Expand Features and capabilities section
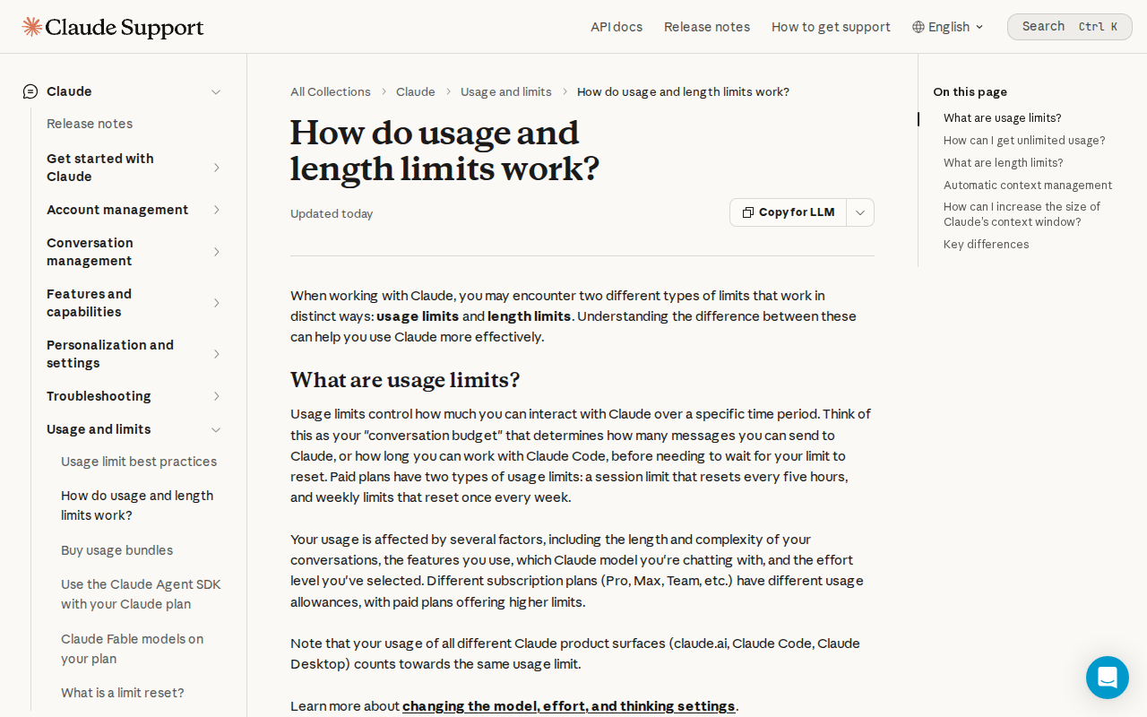The width and height of the screenshot is (1147, 717). click(x=216, y=303)
